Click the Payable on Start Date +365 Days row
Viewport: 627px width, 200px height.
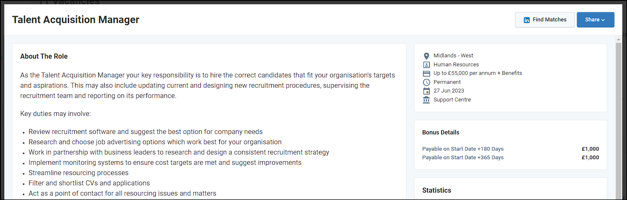(511, 158)
